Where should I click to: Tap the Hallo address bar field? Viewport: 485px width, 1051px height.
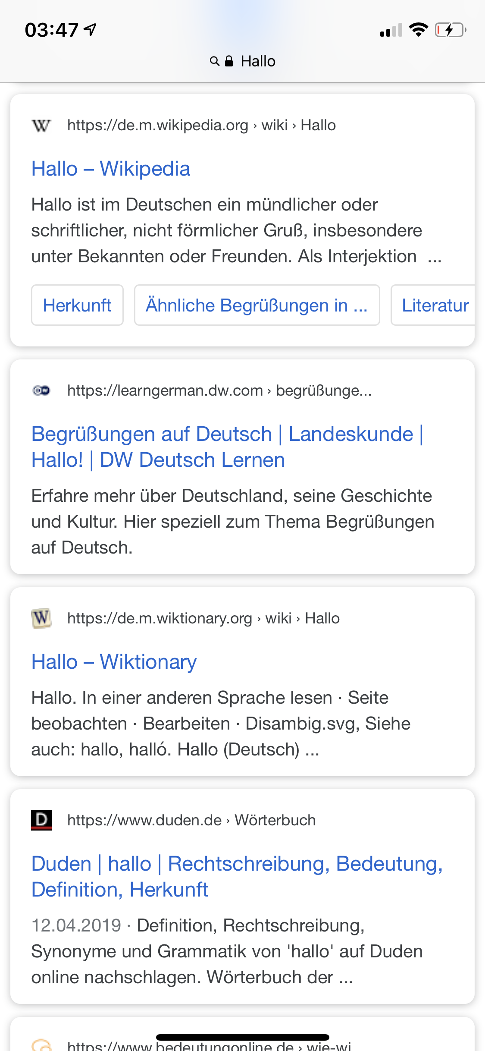pos(258,61)
